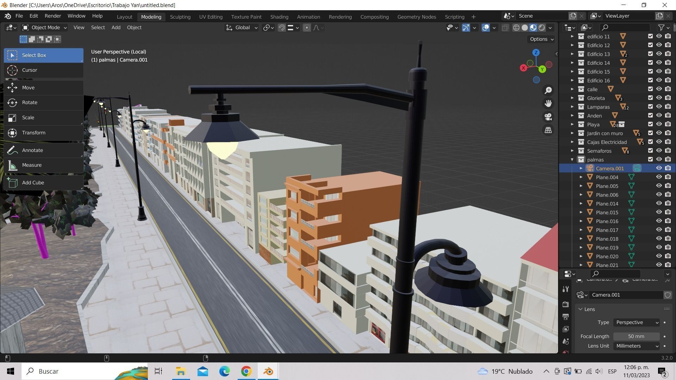
Task: Open the Render properties tab icon
Action: coord(565,304)
